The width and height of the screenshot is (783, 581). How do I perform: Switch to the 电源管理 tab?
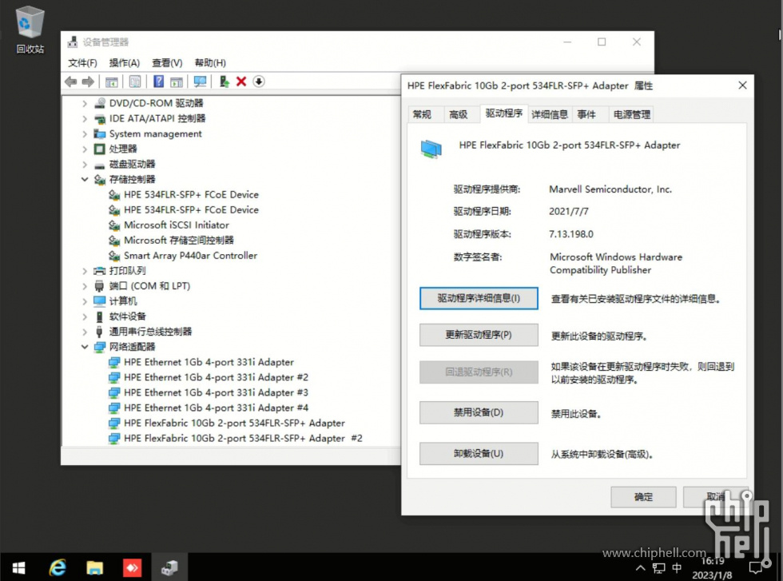click(x=632, y=115)
